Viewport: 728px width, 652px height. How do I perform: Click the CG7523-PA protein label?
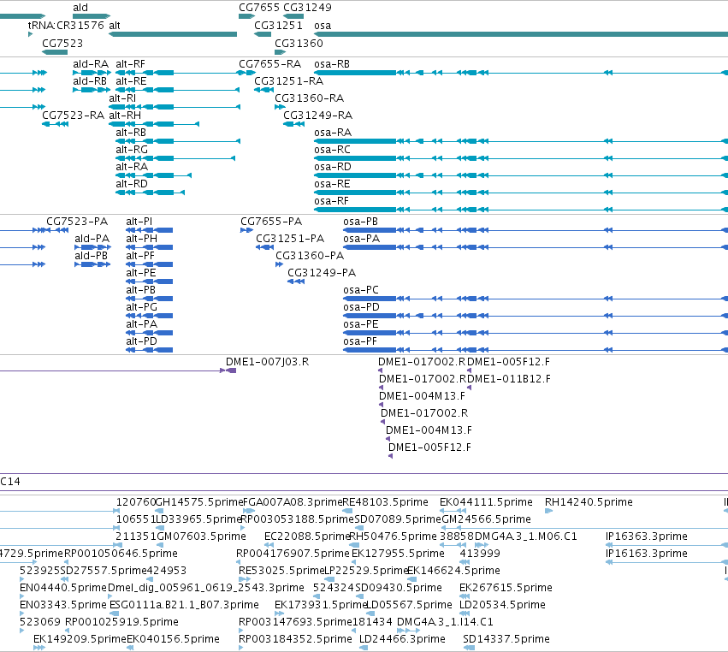[x=77, y=222]
